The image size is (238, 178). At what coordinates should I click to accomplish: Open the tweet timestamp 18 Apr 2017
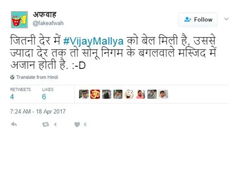(38, 112)
